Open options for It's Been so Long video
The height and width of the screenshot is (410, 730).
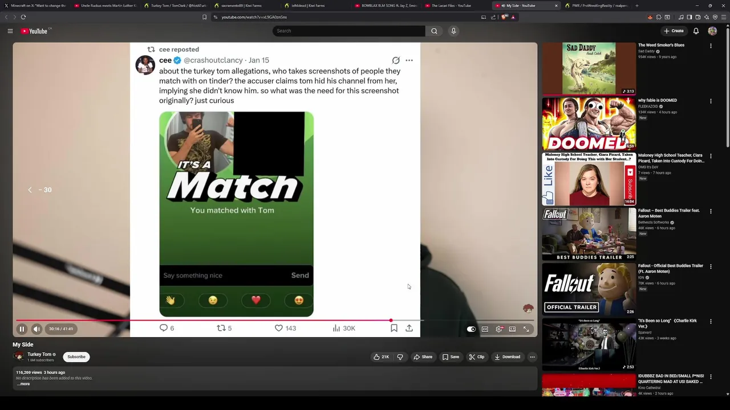pyautogui.click(x=711, y=322)
